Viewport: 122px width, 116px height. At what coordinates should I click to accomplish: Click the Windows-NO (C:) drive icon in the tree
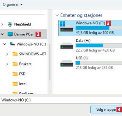[x=13, y=44]
